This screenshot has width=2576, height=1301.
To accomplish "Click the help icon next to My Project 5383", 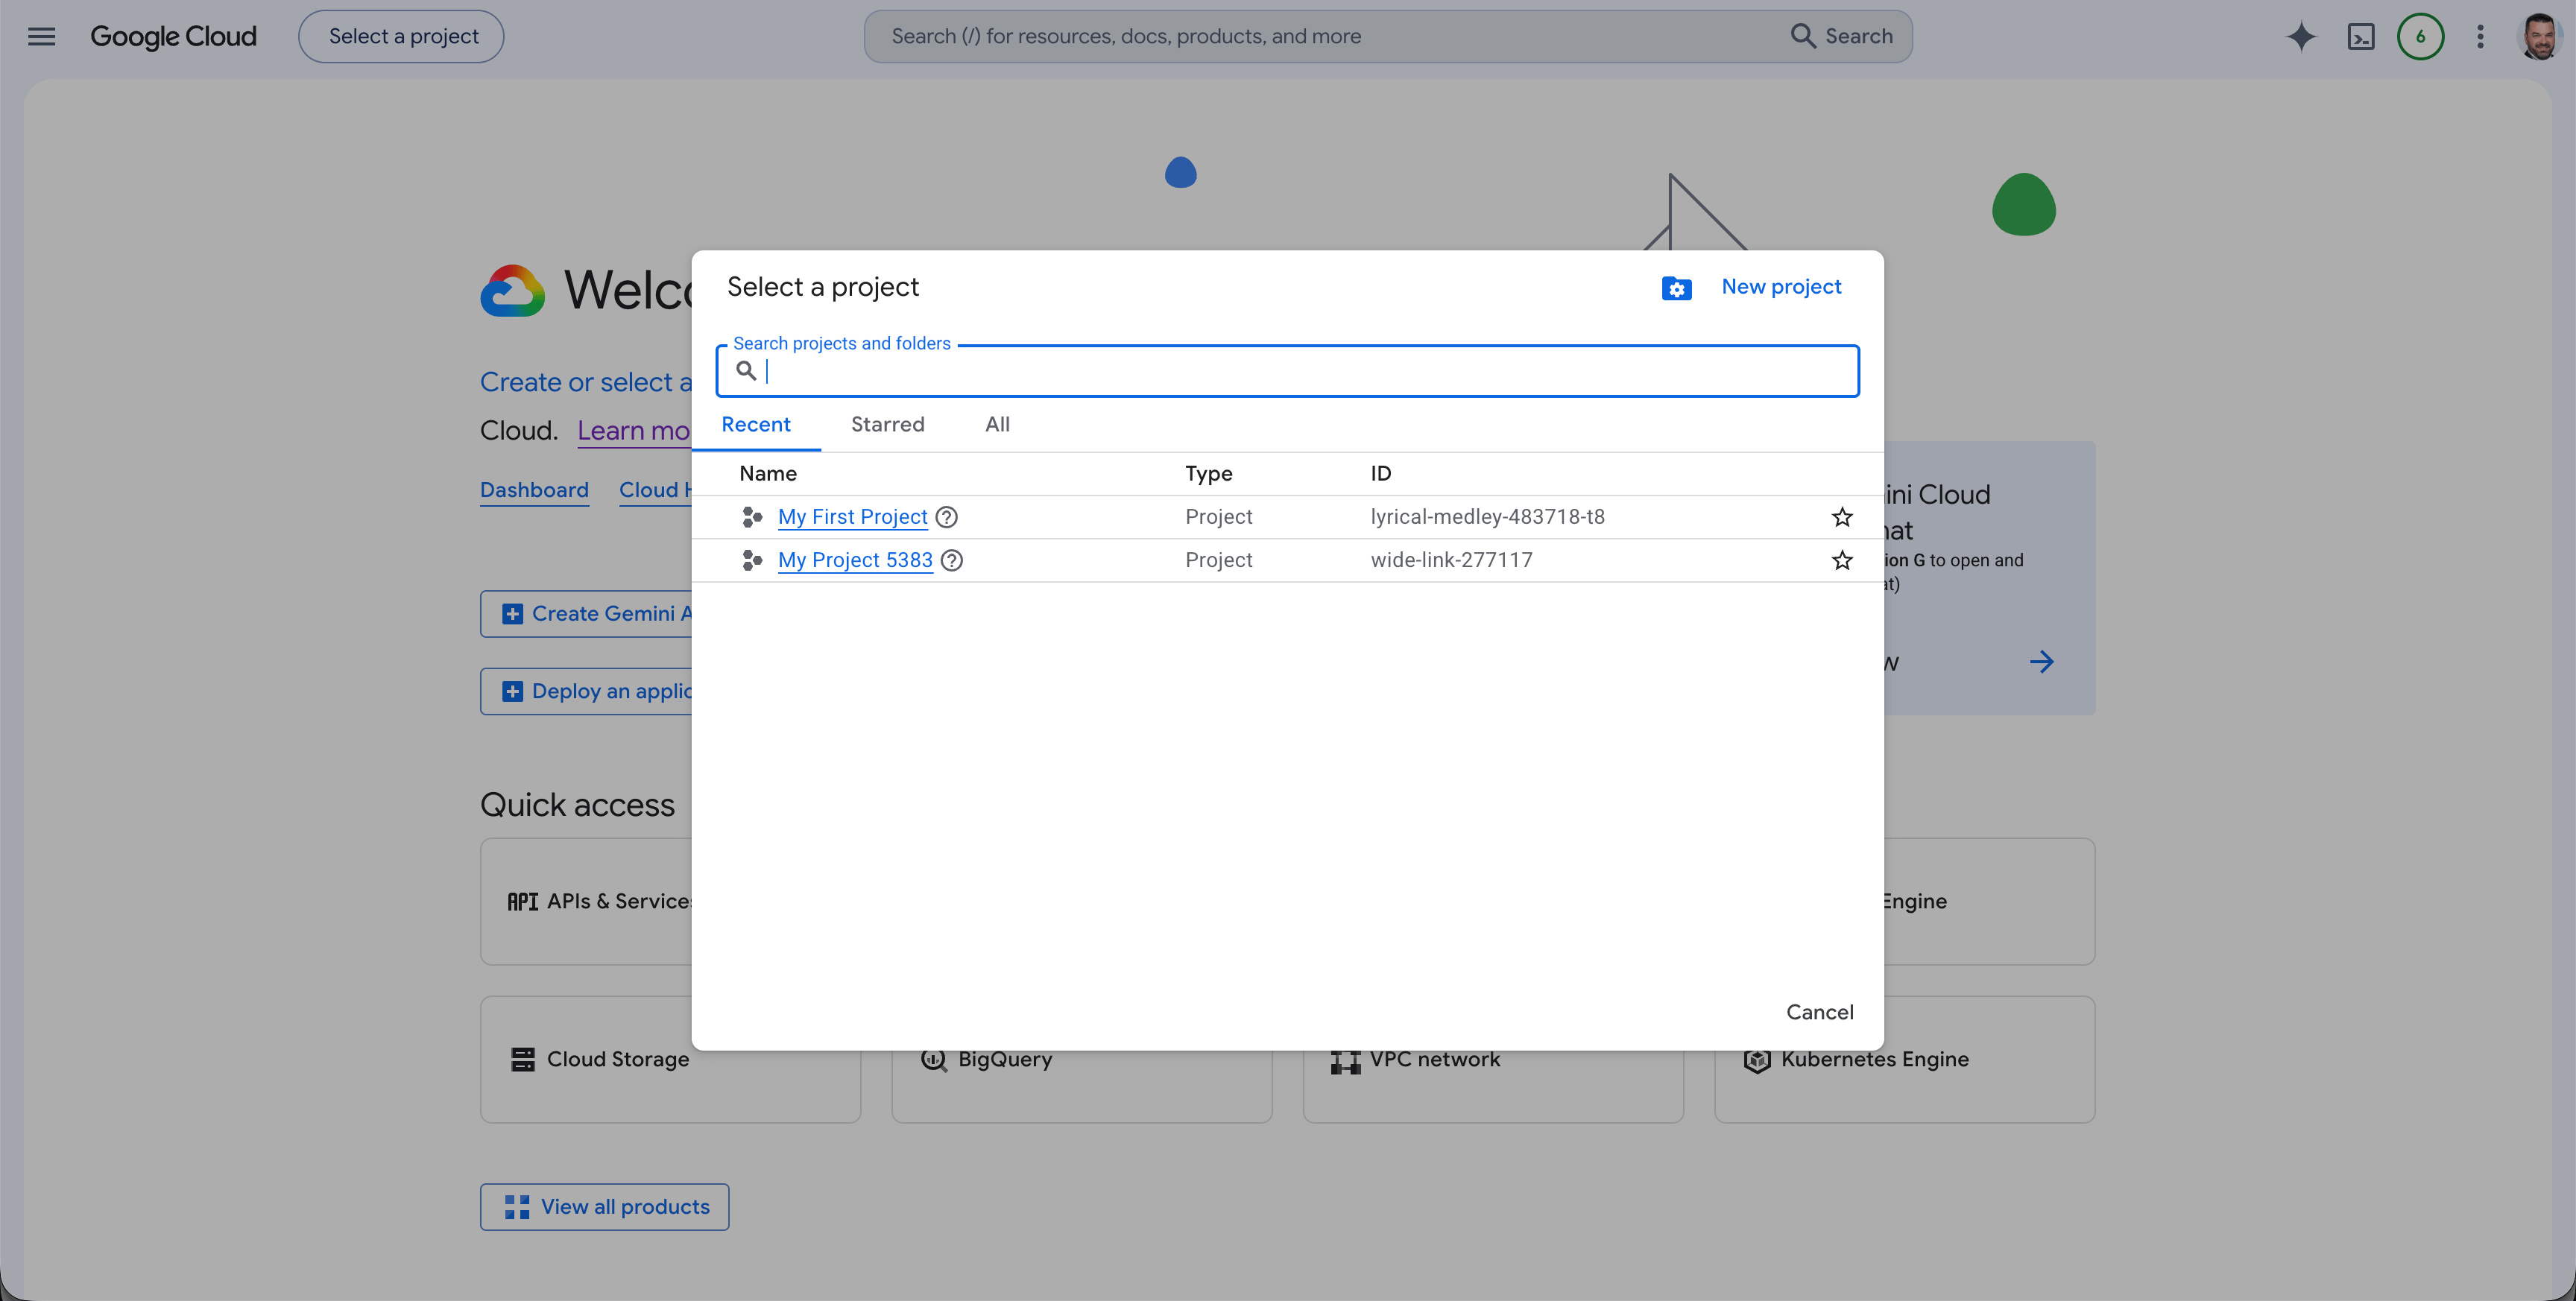I will point(952,560).
